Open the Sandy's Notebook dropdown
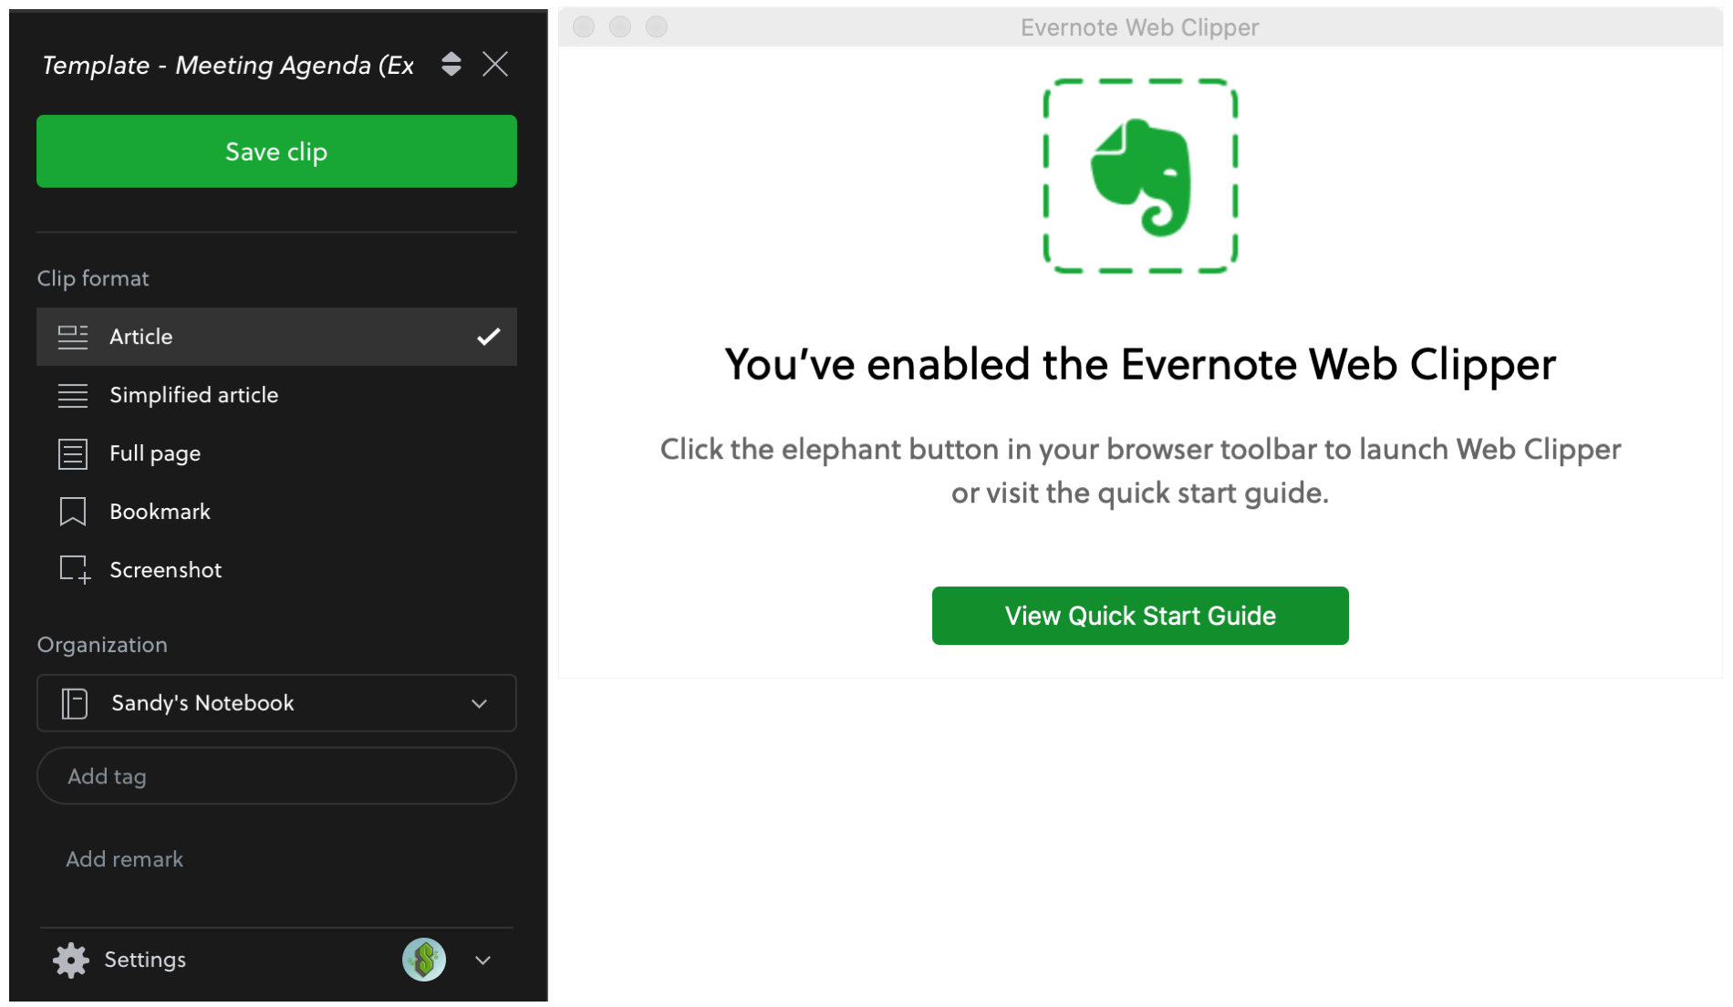 coord(276,703)
